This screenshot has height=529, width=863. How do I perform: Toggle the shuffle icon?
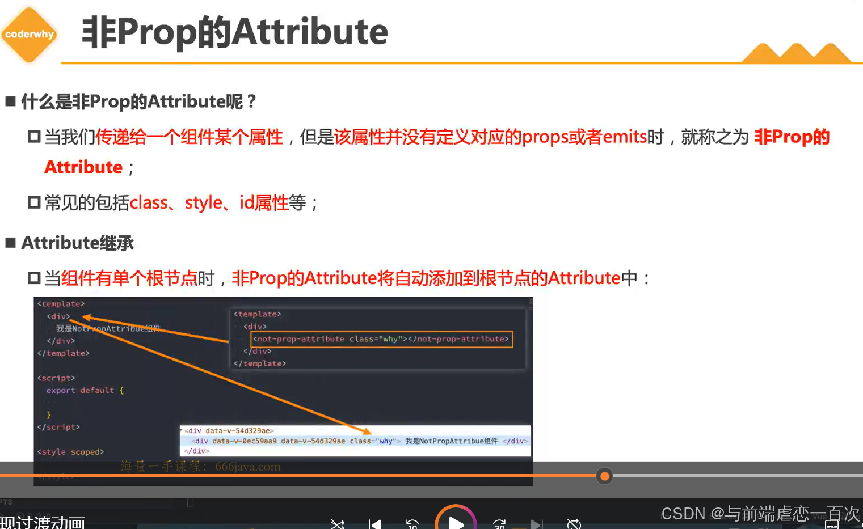point(338,524)
